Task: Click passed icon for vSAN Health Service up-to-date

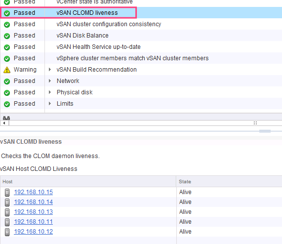Action: [x=7, y=47]
